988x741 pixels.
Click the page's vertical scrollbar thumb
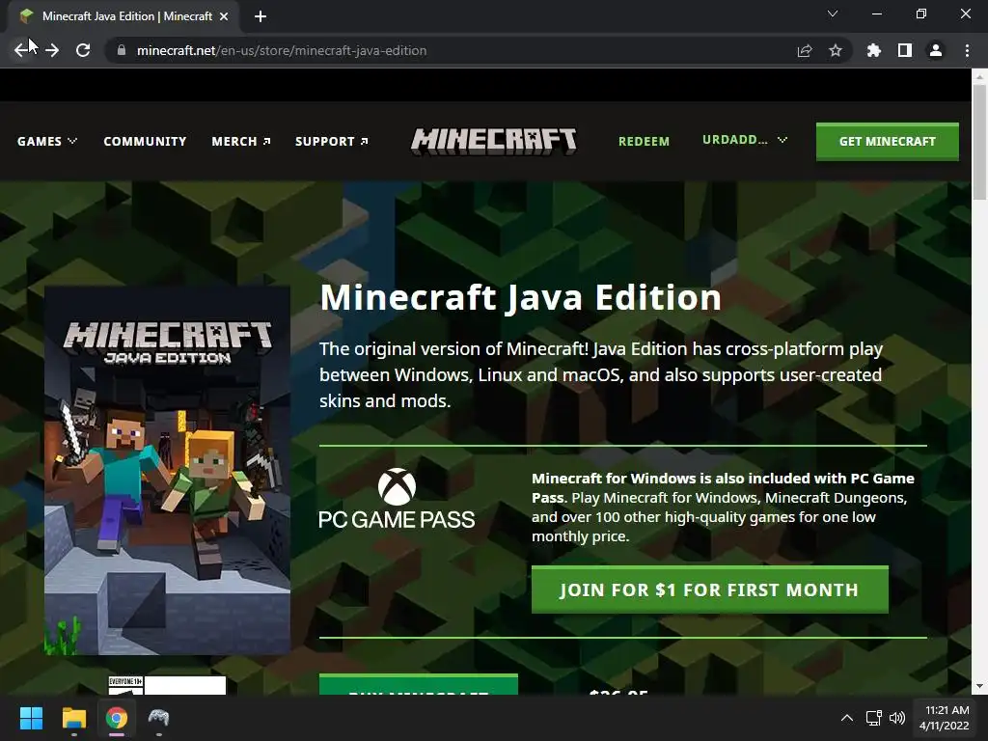click(979, 143)
